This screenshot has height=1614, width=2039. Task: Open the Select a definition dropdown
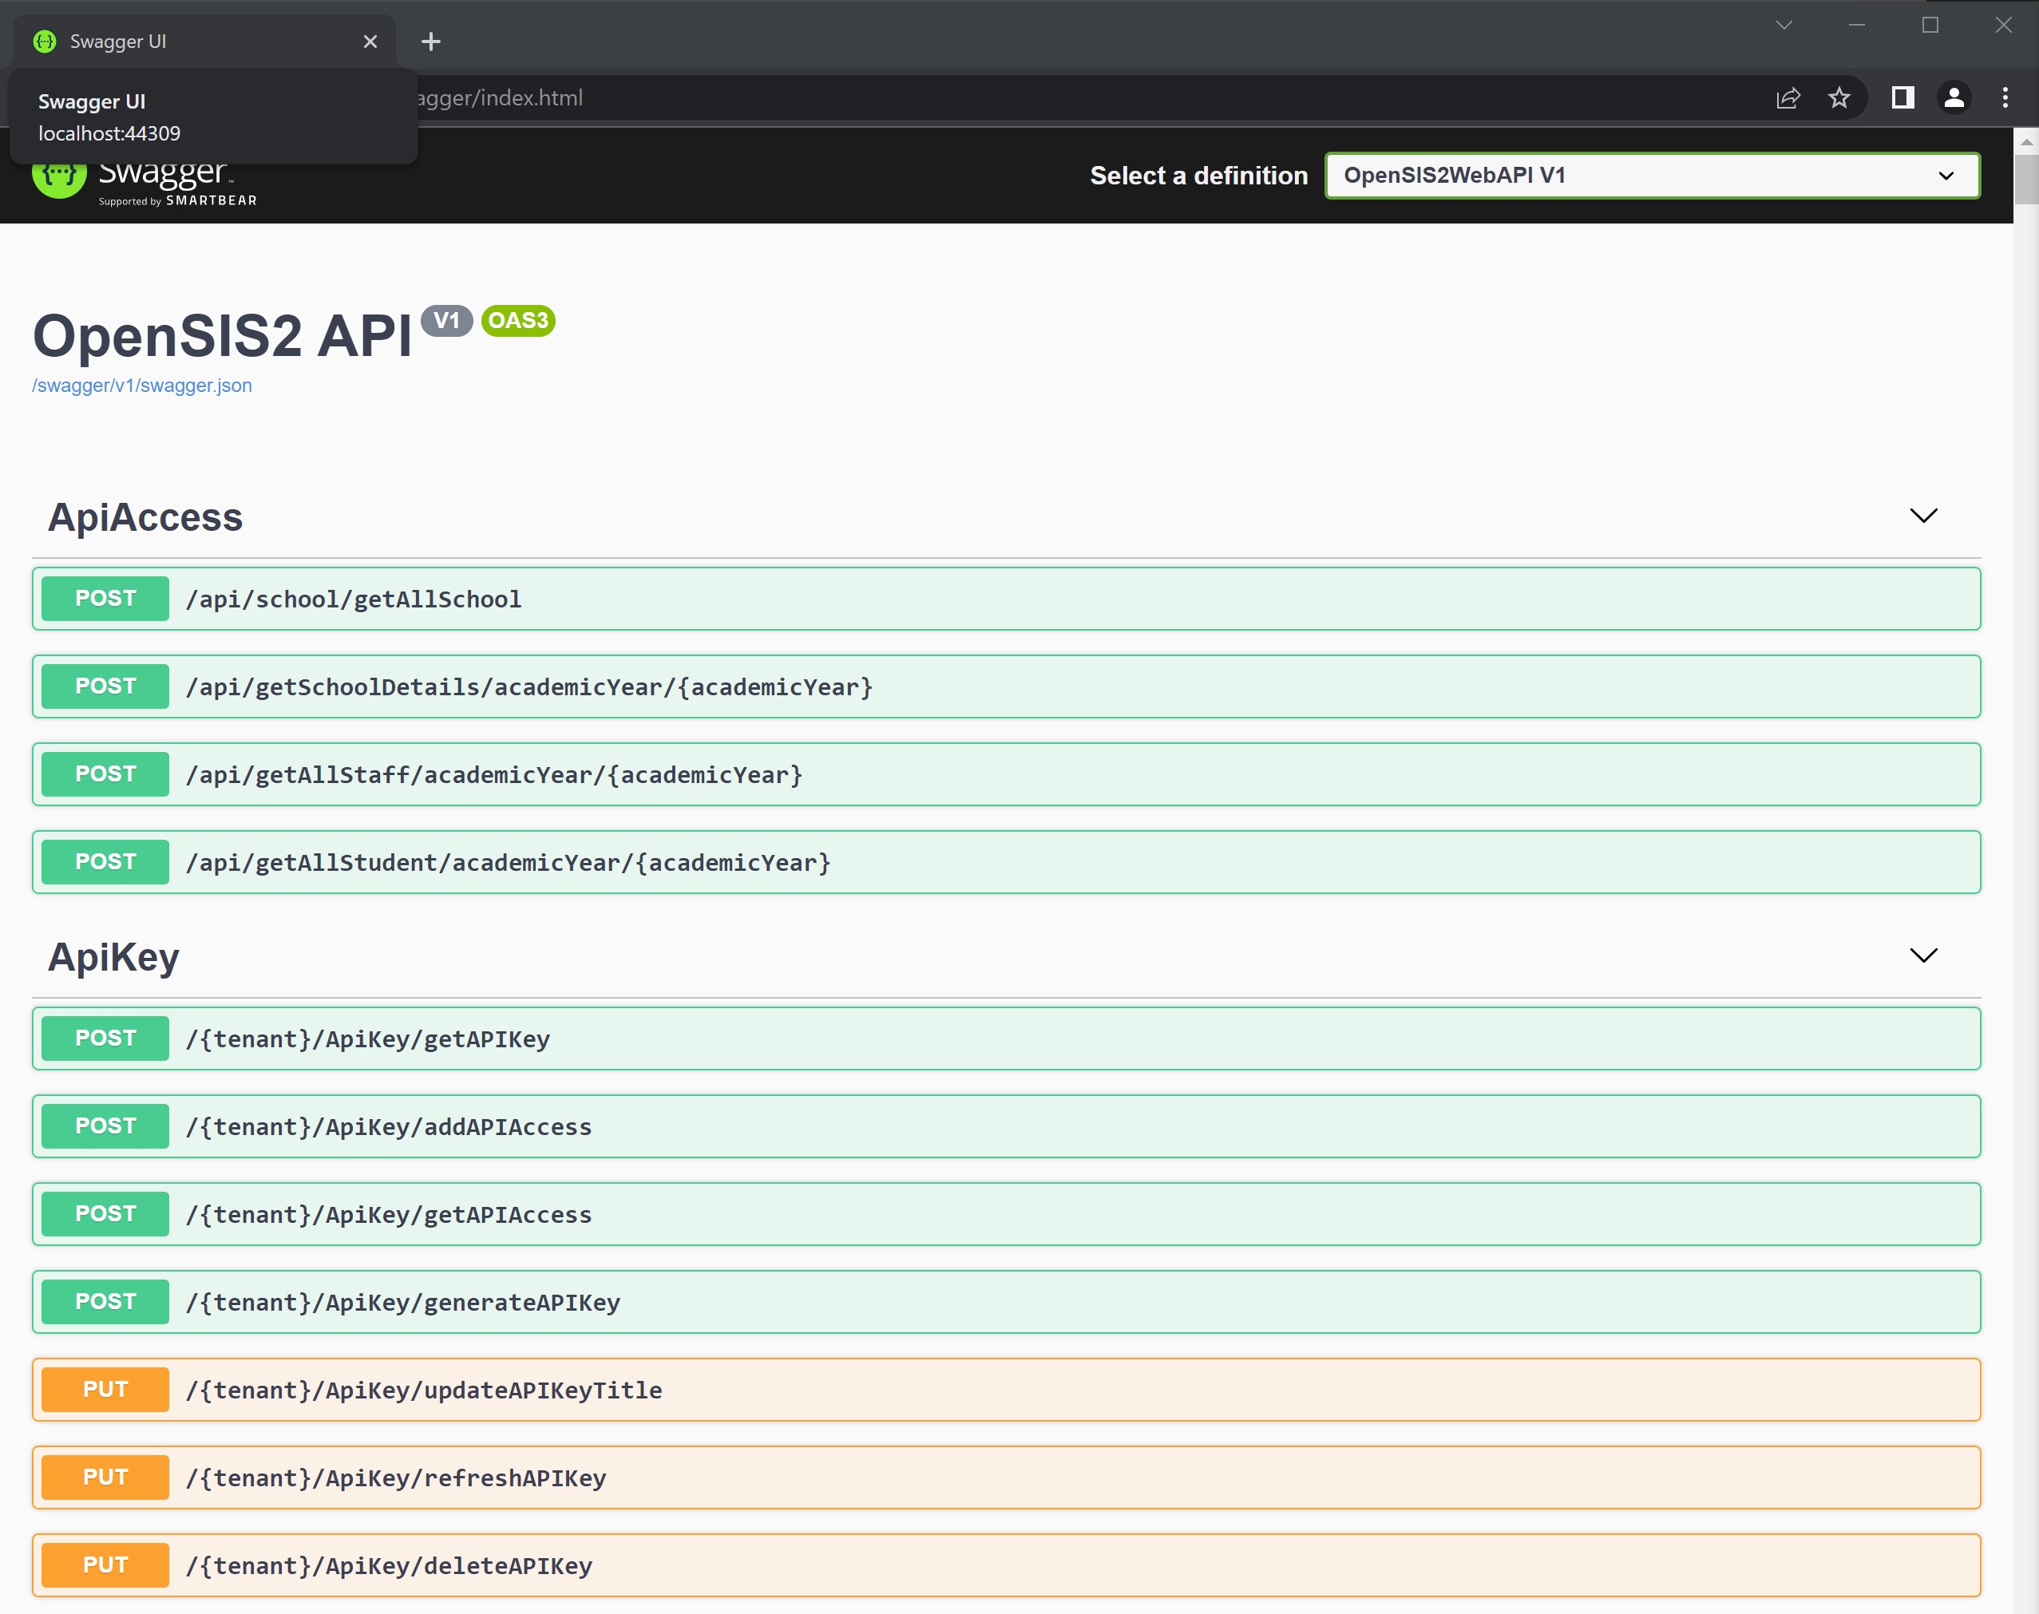click(x=1652, y=176)
